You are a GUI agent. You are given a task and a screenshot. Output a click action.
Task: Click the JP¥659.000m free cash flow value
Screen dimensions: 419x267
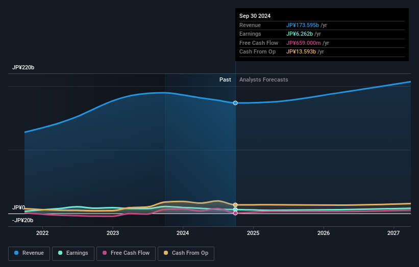(304, 43)
